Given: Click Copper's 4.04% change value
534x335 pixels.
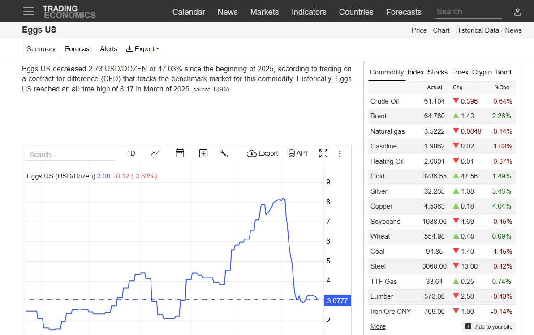Looking at the screenshot, I should (x=501, y=206).
